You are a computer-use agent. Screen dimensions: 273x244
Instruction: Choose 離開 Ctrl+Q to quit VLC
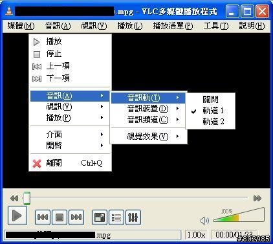pyautogui.click(x=70, y=163)
